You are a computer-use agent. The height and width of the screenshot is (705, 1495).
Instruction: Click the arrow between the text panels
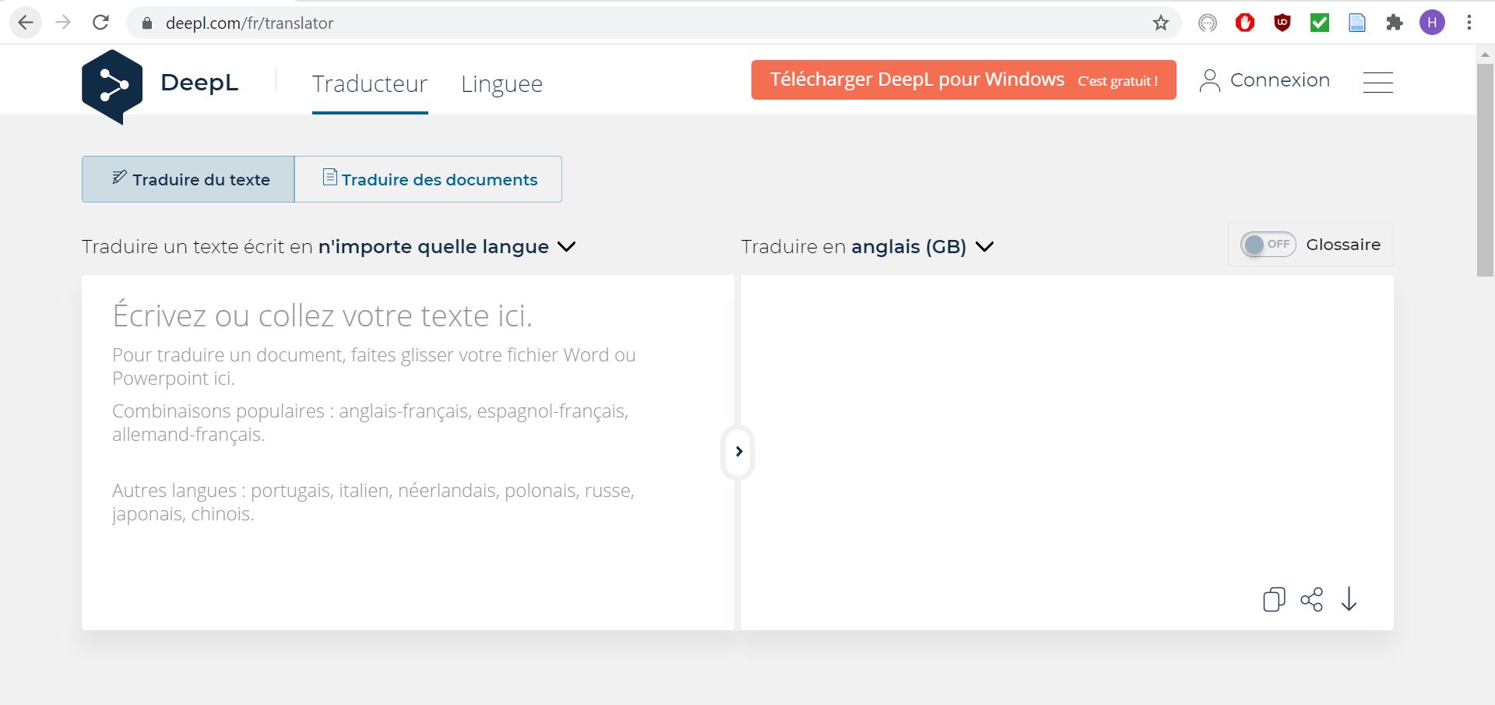(x=738, y=452)
